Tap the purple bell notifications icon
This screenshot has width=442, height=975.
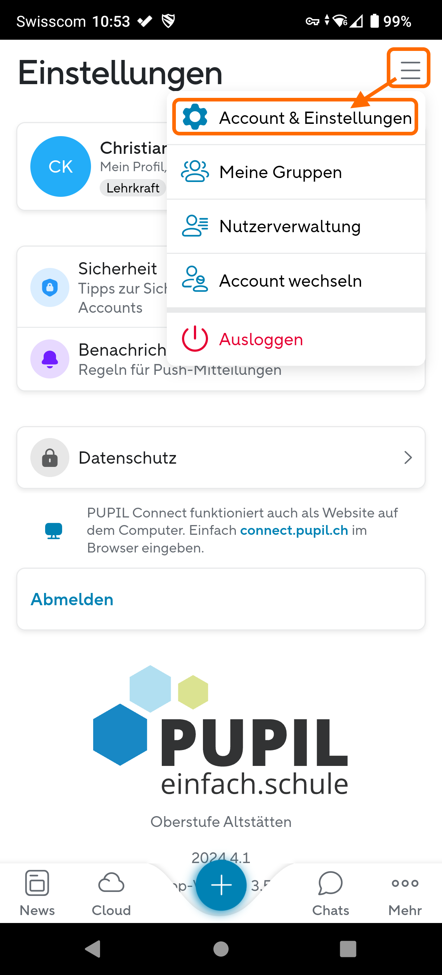click(x=49, y=359)
